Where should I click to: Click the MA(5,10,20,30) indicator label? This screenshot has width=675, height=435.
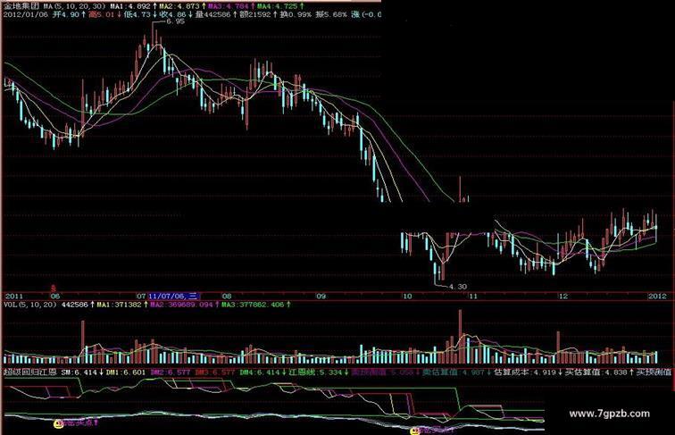pyautogui.click(x=74, y=6)
